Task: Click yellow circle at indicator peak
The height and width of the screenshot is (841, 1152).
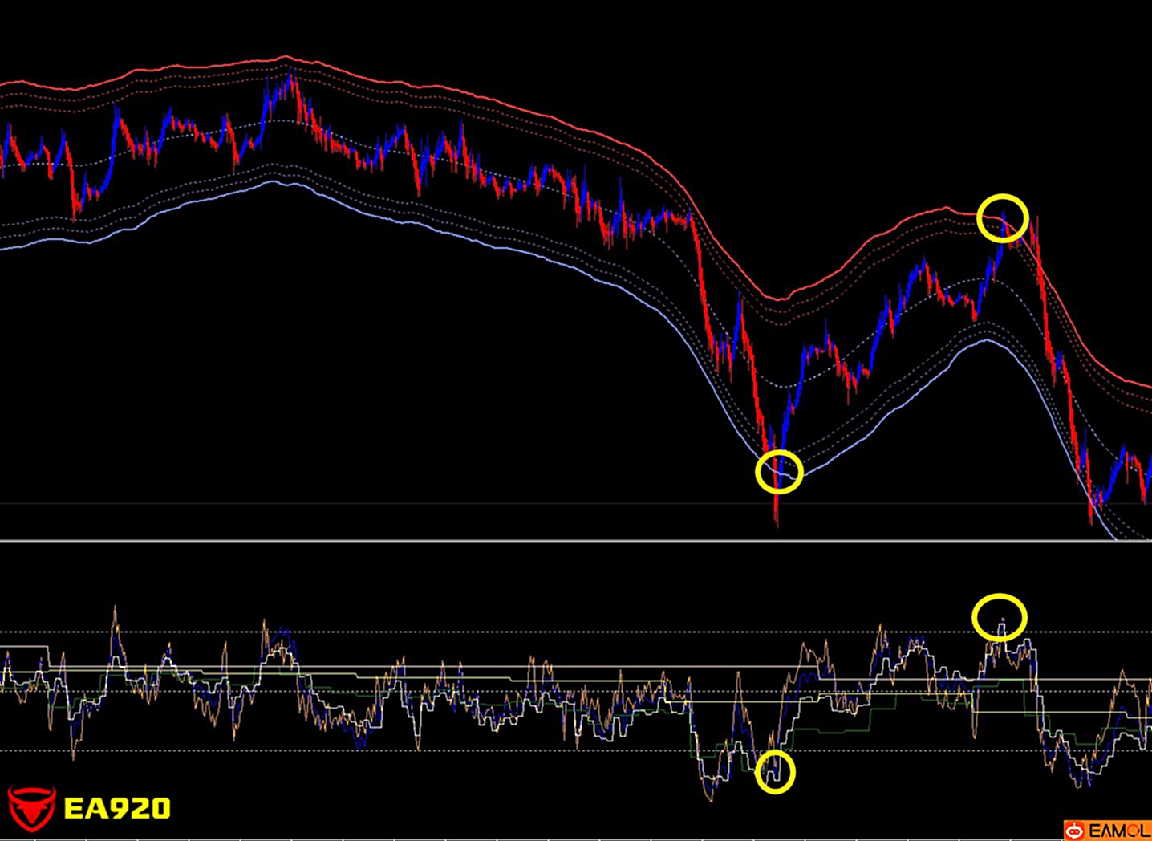Action: click(1000, 617)
